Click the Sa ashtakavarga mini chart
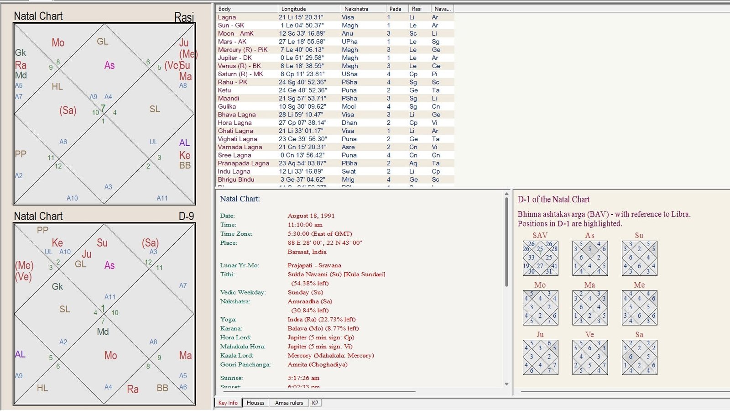 point(639,358)
